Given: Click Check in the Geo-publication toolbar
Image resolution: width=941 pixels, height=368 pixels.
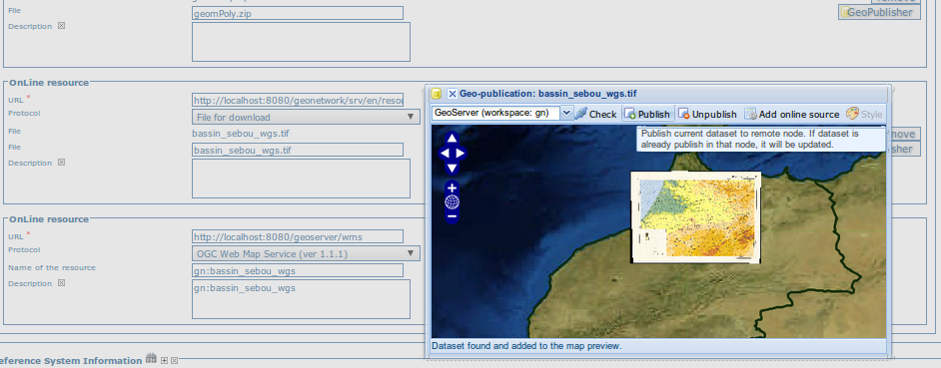Looking at the screenshot, I should pos(595,114).
